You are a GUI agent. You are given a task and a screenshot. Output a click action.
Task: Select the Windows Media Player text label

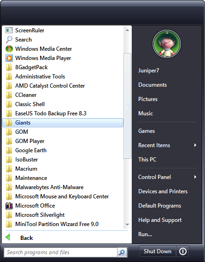point(43,58)
